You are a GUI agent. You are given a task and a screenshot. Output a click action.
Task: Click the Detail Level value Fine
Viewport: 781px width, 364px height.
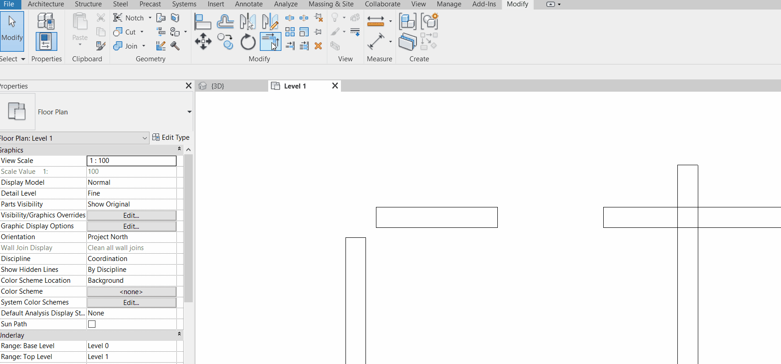click(x=131, y=193)
